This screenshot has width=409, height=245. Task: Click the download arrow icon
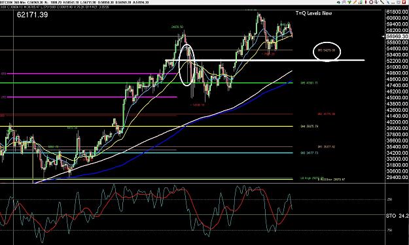tap(376, 2)
